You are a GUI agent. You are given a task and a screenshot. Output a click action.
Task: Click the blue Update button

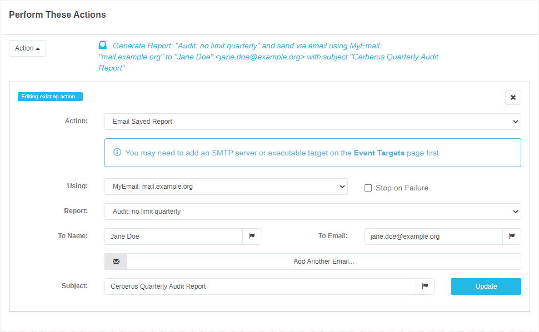(486, 286)
